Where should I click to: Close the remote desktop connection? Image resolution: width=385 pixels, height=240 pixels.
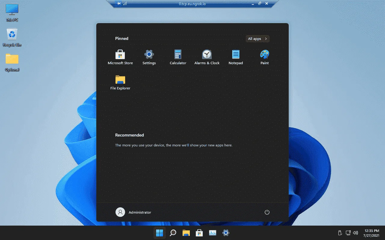[x=267, y=4]
